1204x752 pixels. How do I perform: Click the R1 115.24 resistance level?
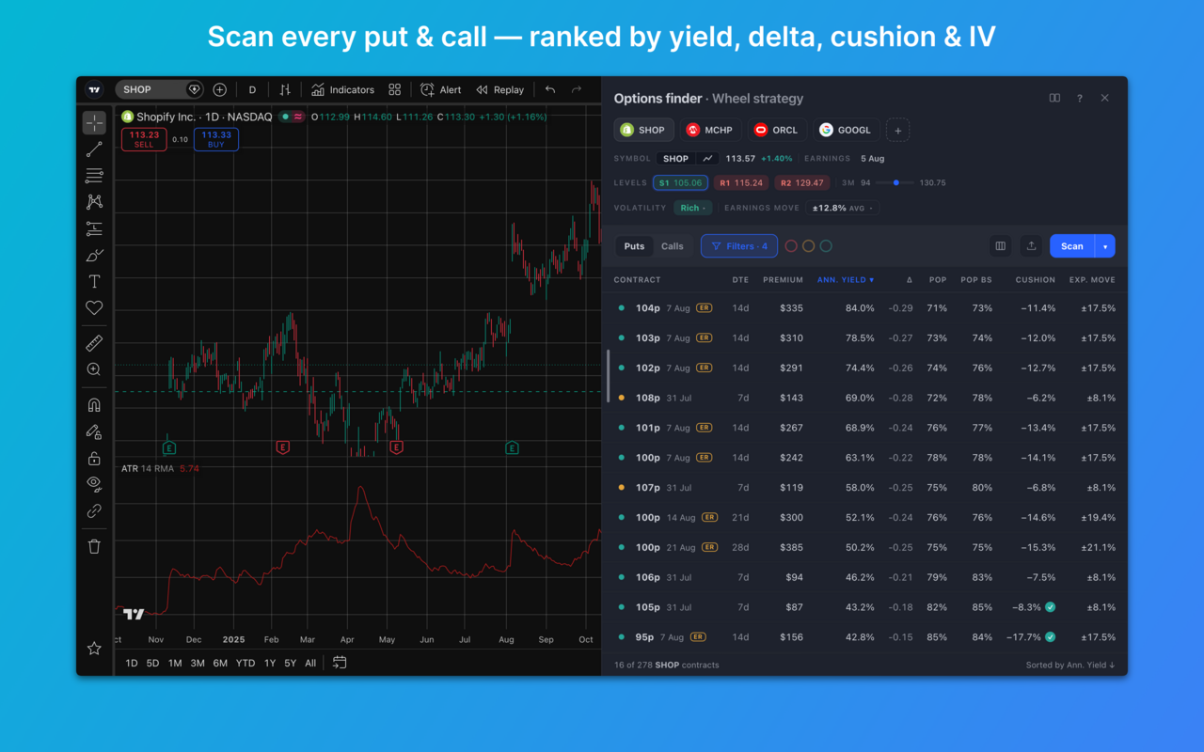[741, 183]
